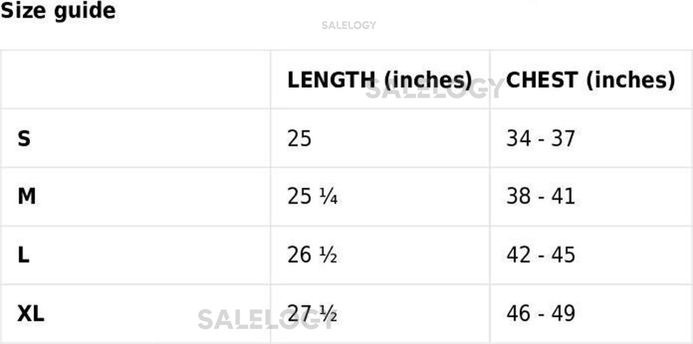Click the CHEST (inches) column header
This screenshot has height=344, width=693.
click(x=590, y=80)
